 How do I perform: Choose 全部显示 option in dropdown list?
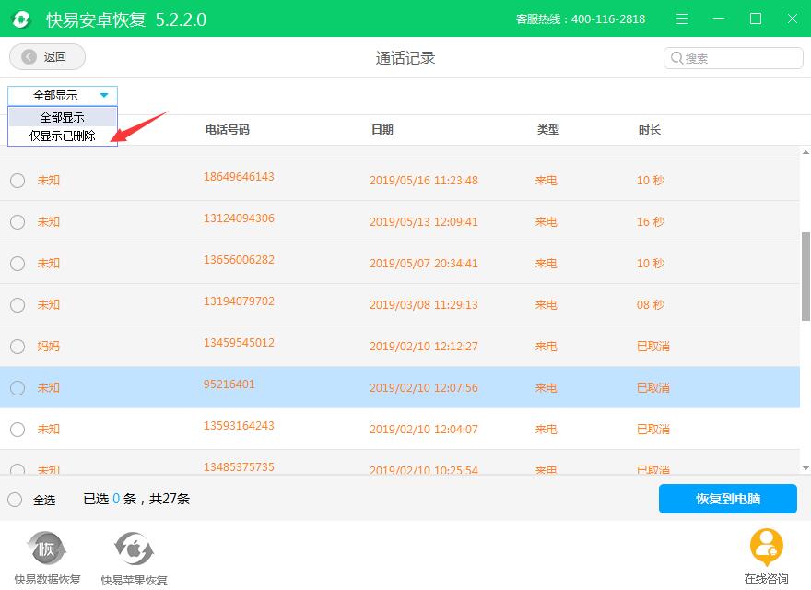pos(63,117)
